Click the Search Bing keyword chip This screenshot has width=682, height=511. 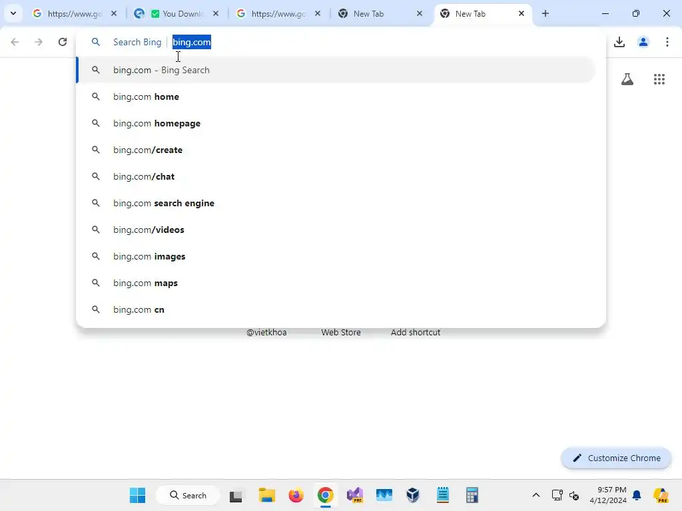coord(137,42)
